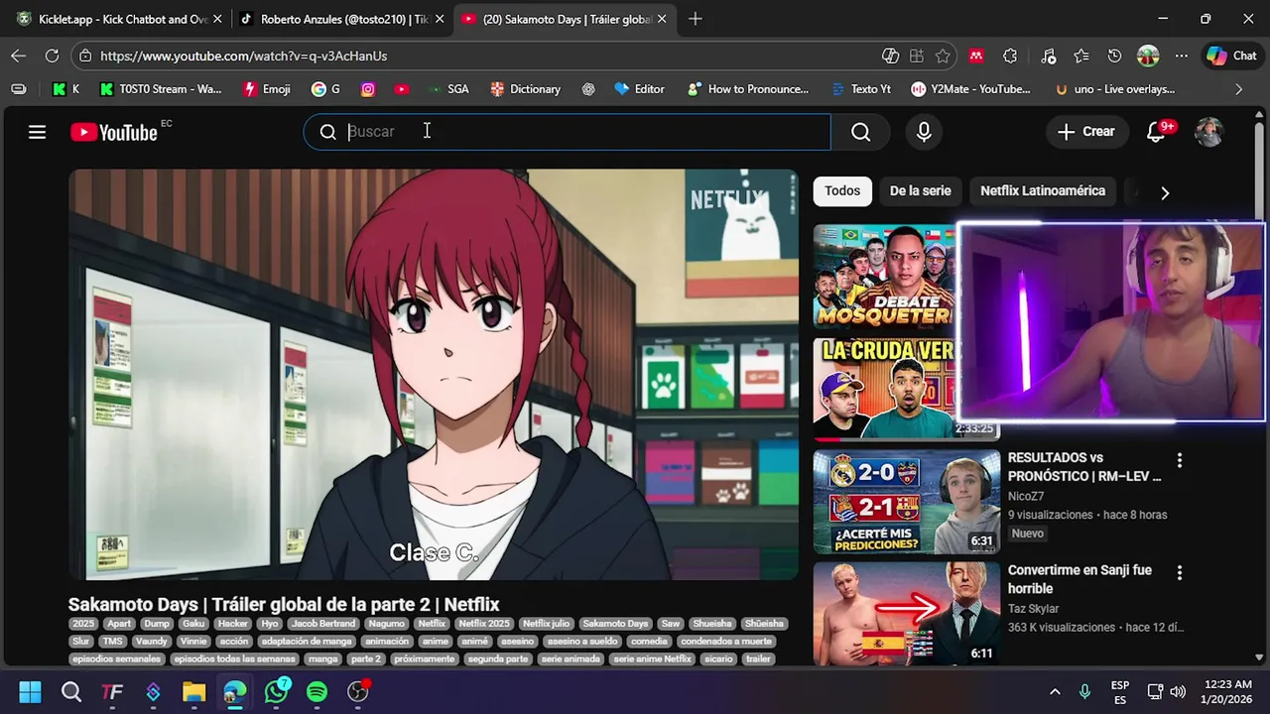Select the Netflix Latinoamérica chip
The height and width of the screenshot is (714, 1270).
pos(1043,190)
